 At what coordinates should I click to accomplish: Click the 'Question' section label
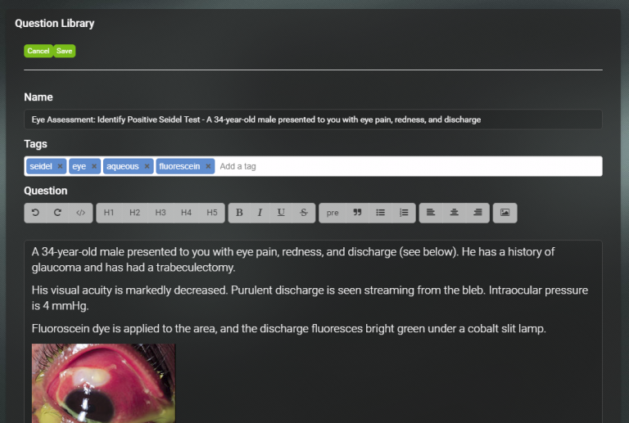point(46,191)
